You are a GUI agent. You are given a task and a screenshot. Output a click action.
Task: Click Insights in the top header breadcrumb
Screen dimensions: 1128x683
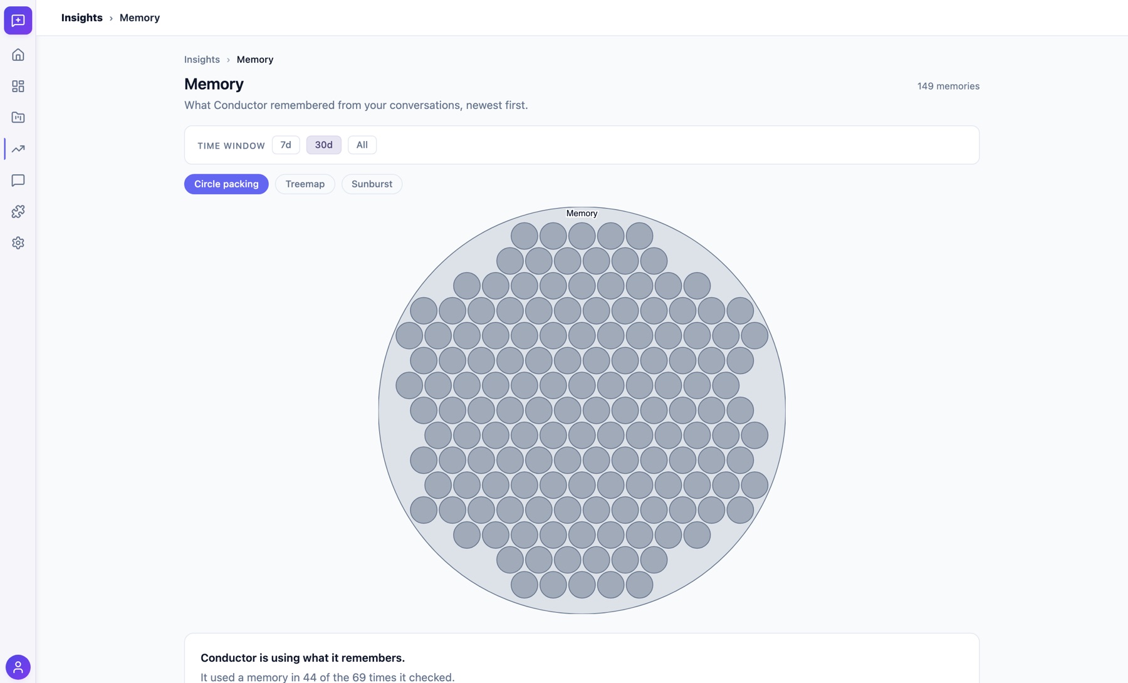82,18
